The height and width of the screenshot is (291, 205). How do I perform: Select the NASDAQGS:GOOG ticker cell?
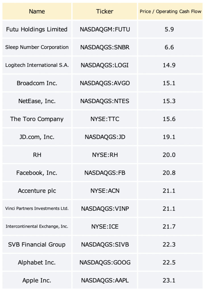tap(105, 262)
